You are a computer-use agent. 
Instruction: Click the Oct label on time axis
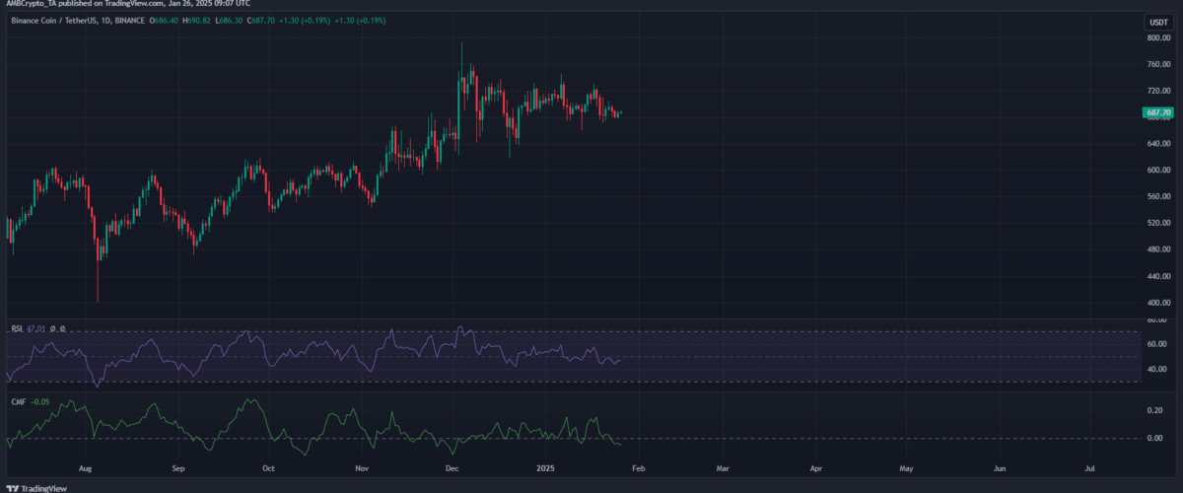(269, 471)
